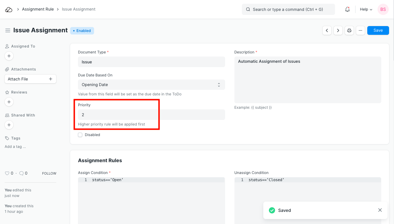Click the Save button
The height and width of the screenshot is (224, 394).
pyautogui.click(x=378, y=30)
